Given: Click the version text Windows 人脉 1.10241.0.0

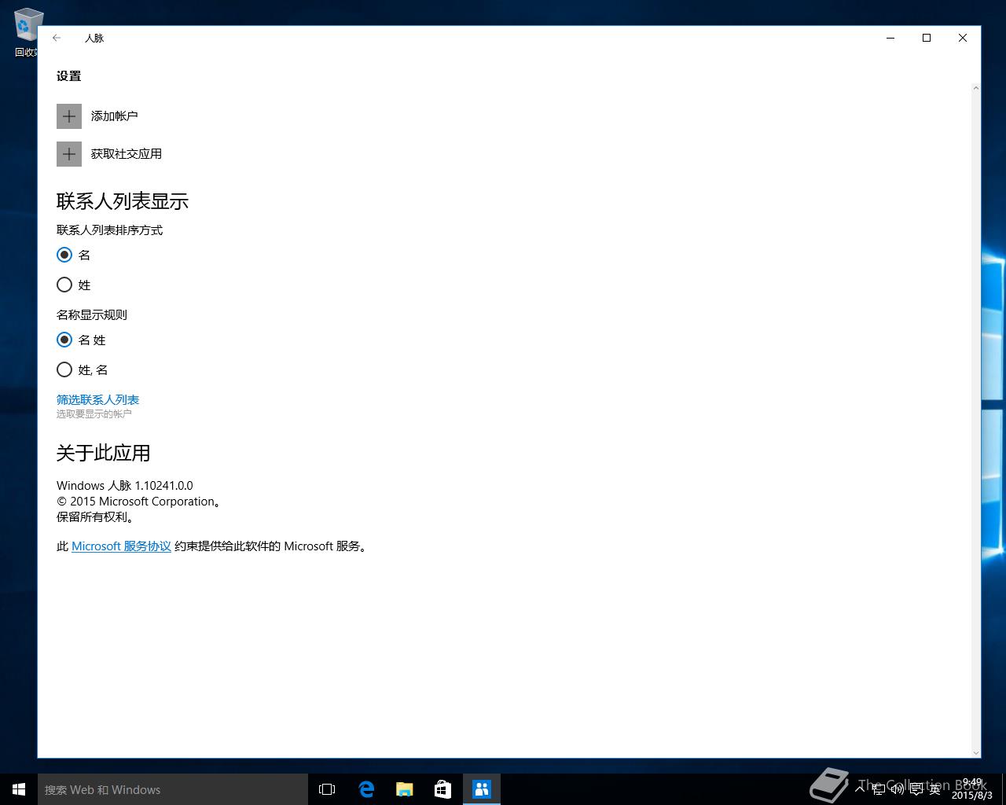Looking at the screenshot, I should pos(125,486).
